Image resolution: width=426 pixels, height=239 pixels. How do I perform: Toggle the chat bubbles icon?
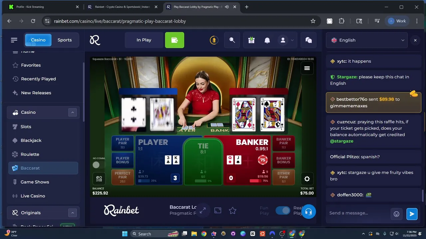click(x=309, y=40)
